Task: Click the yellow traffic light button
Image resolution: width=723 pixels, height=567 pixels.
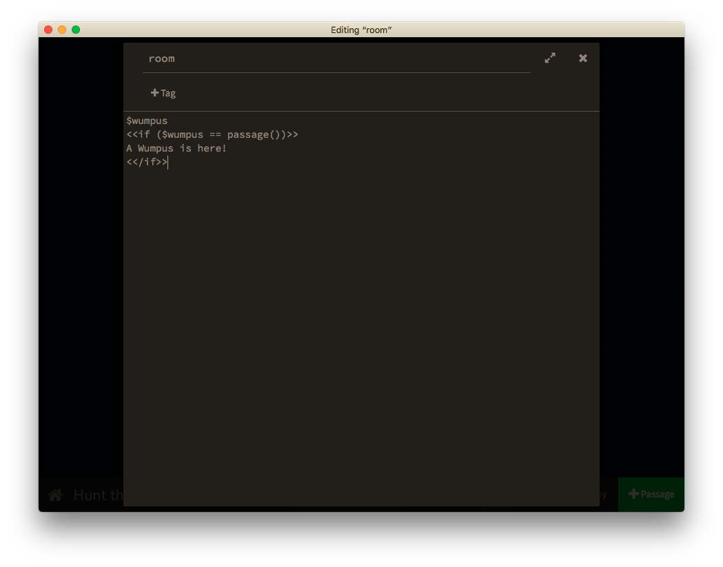Action: 61,30
